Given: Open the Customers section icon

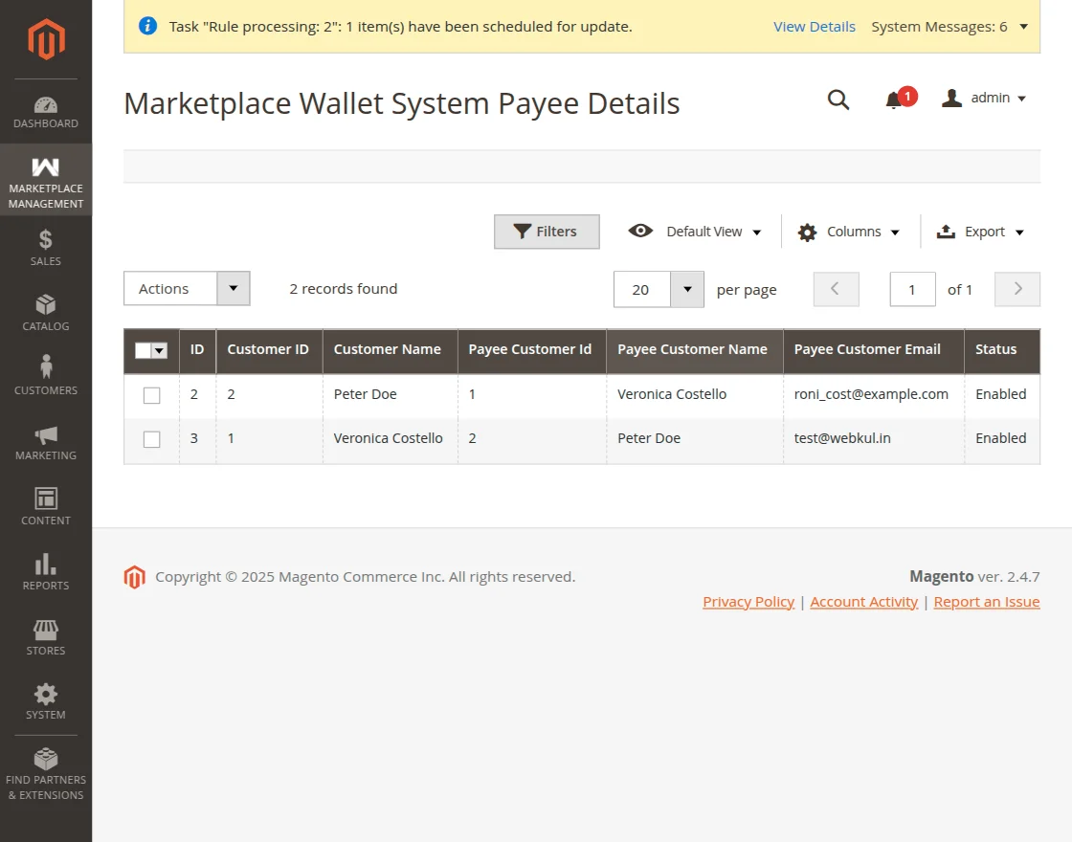Looking at the screenshot, I should coord(45,366).
